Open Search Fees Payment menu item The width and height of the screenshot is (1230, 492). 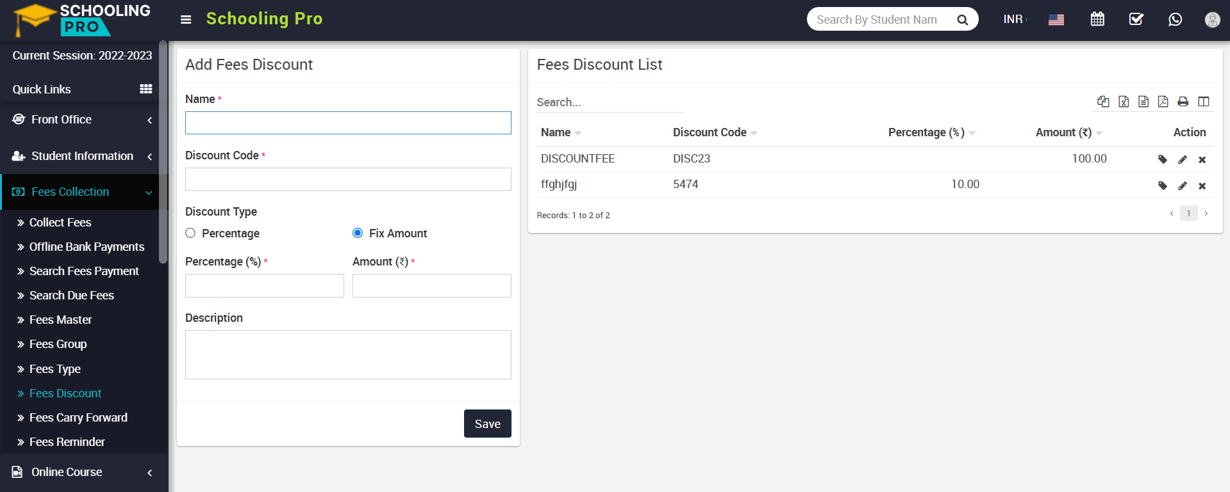pos(84,271)
